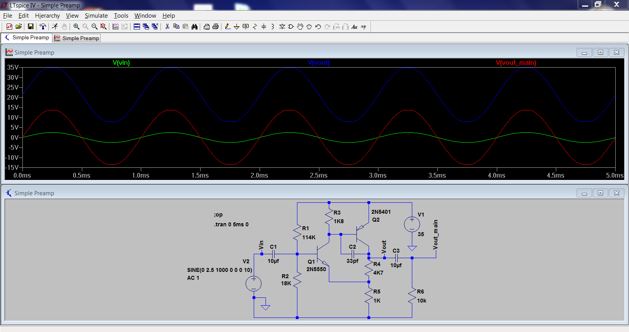Click the Autorange plot icon

(x=116, y=26)
